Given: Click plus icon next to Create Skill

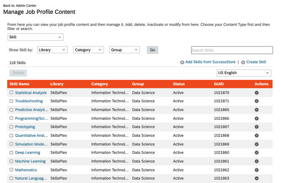Looking at the screenshot, I should tap(243, 62).
